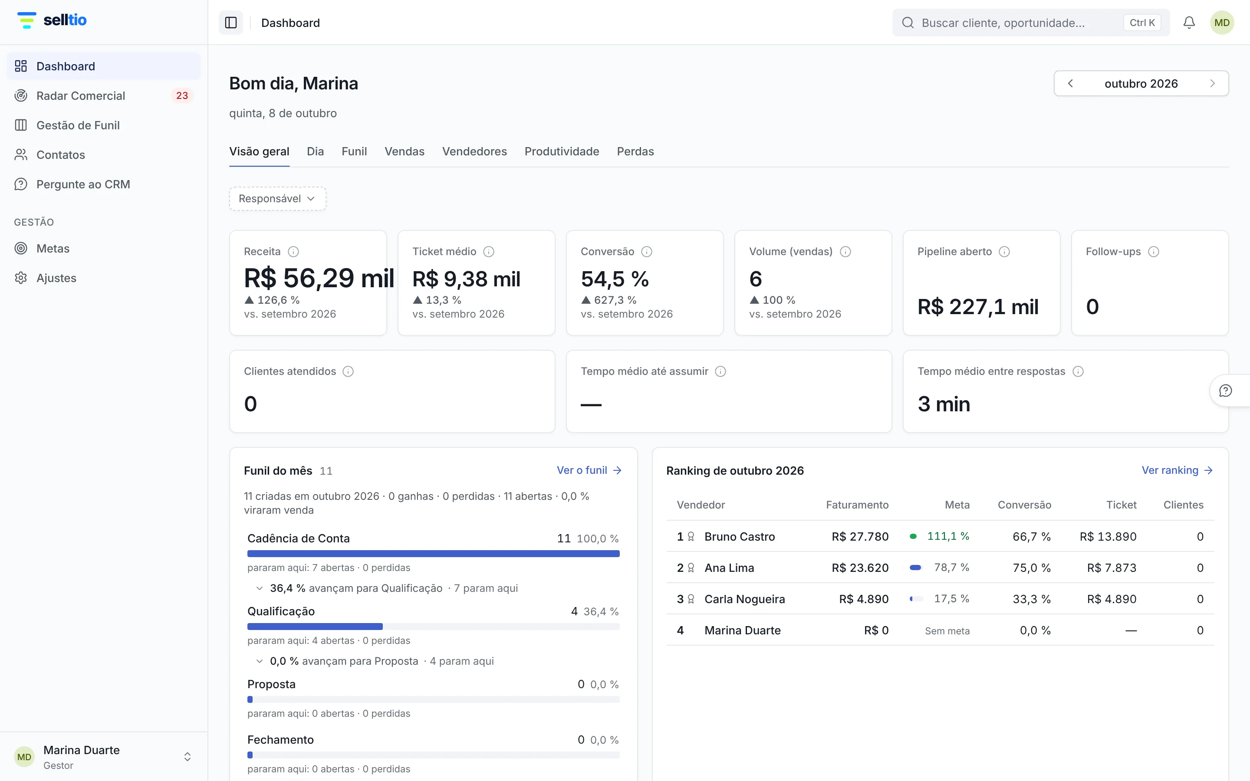The height and width of the screenshot is (781, 1250).
Task: Open the Vendas tab
Action: pos(405,151)
